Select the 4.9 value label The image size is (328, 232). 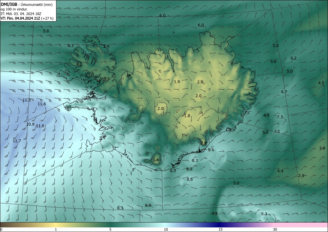point(266,116)
